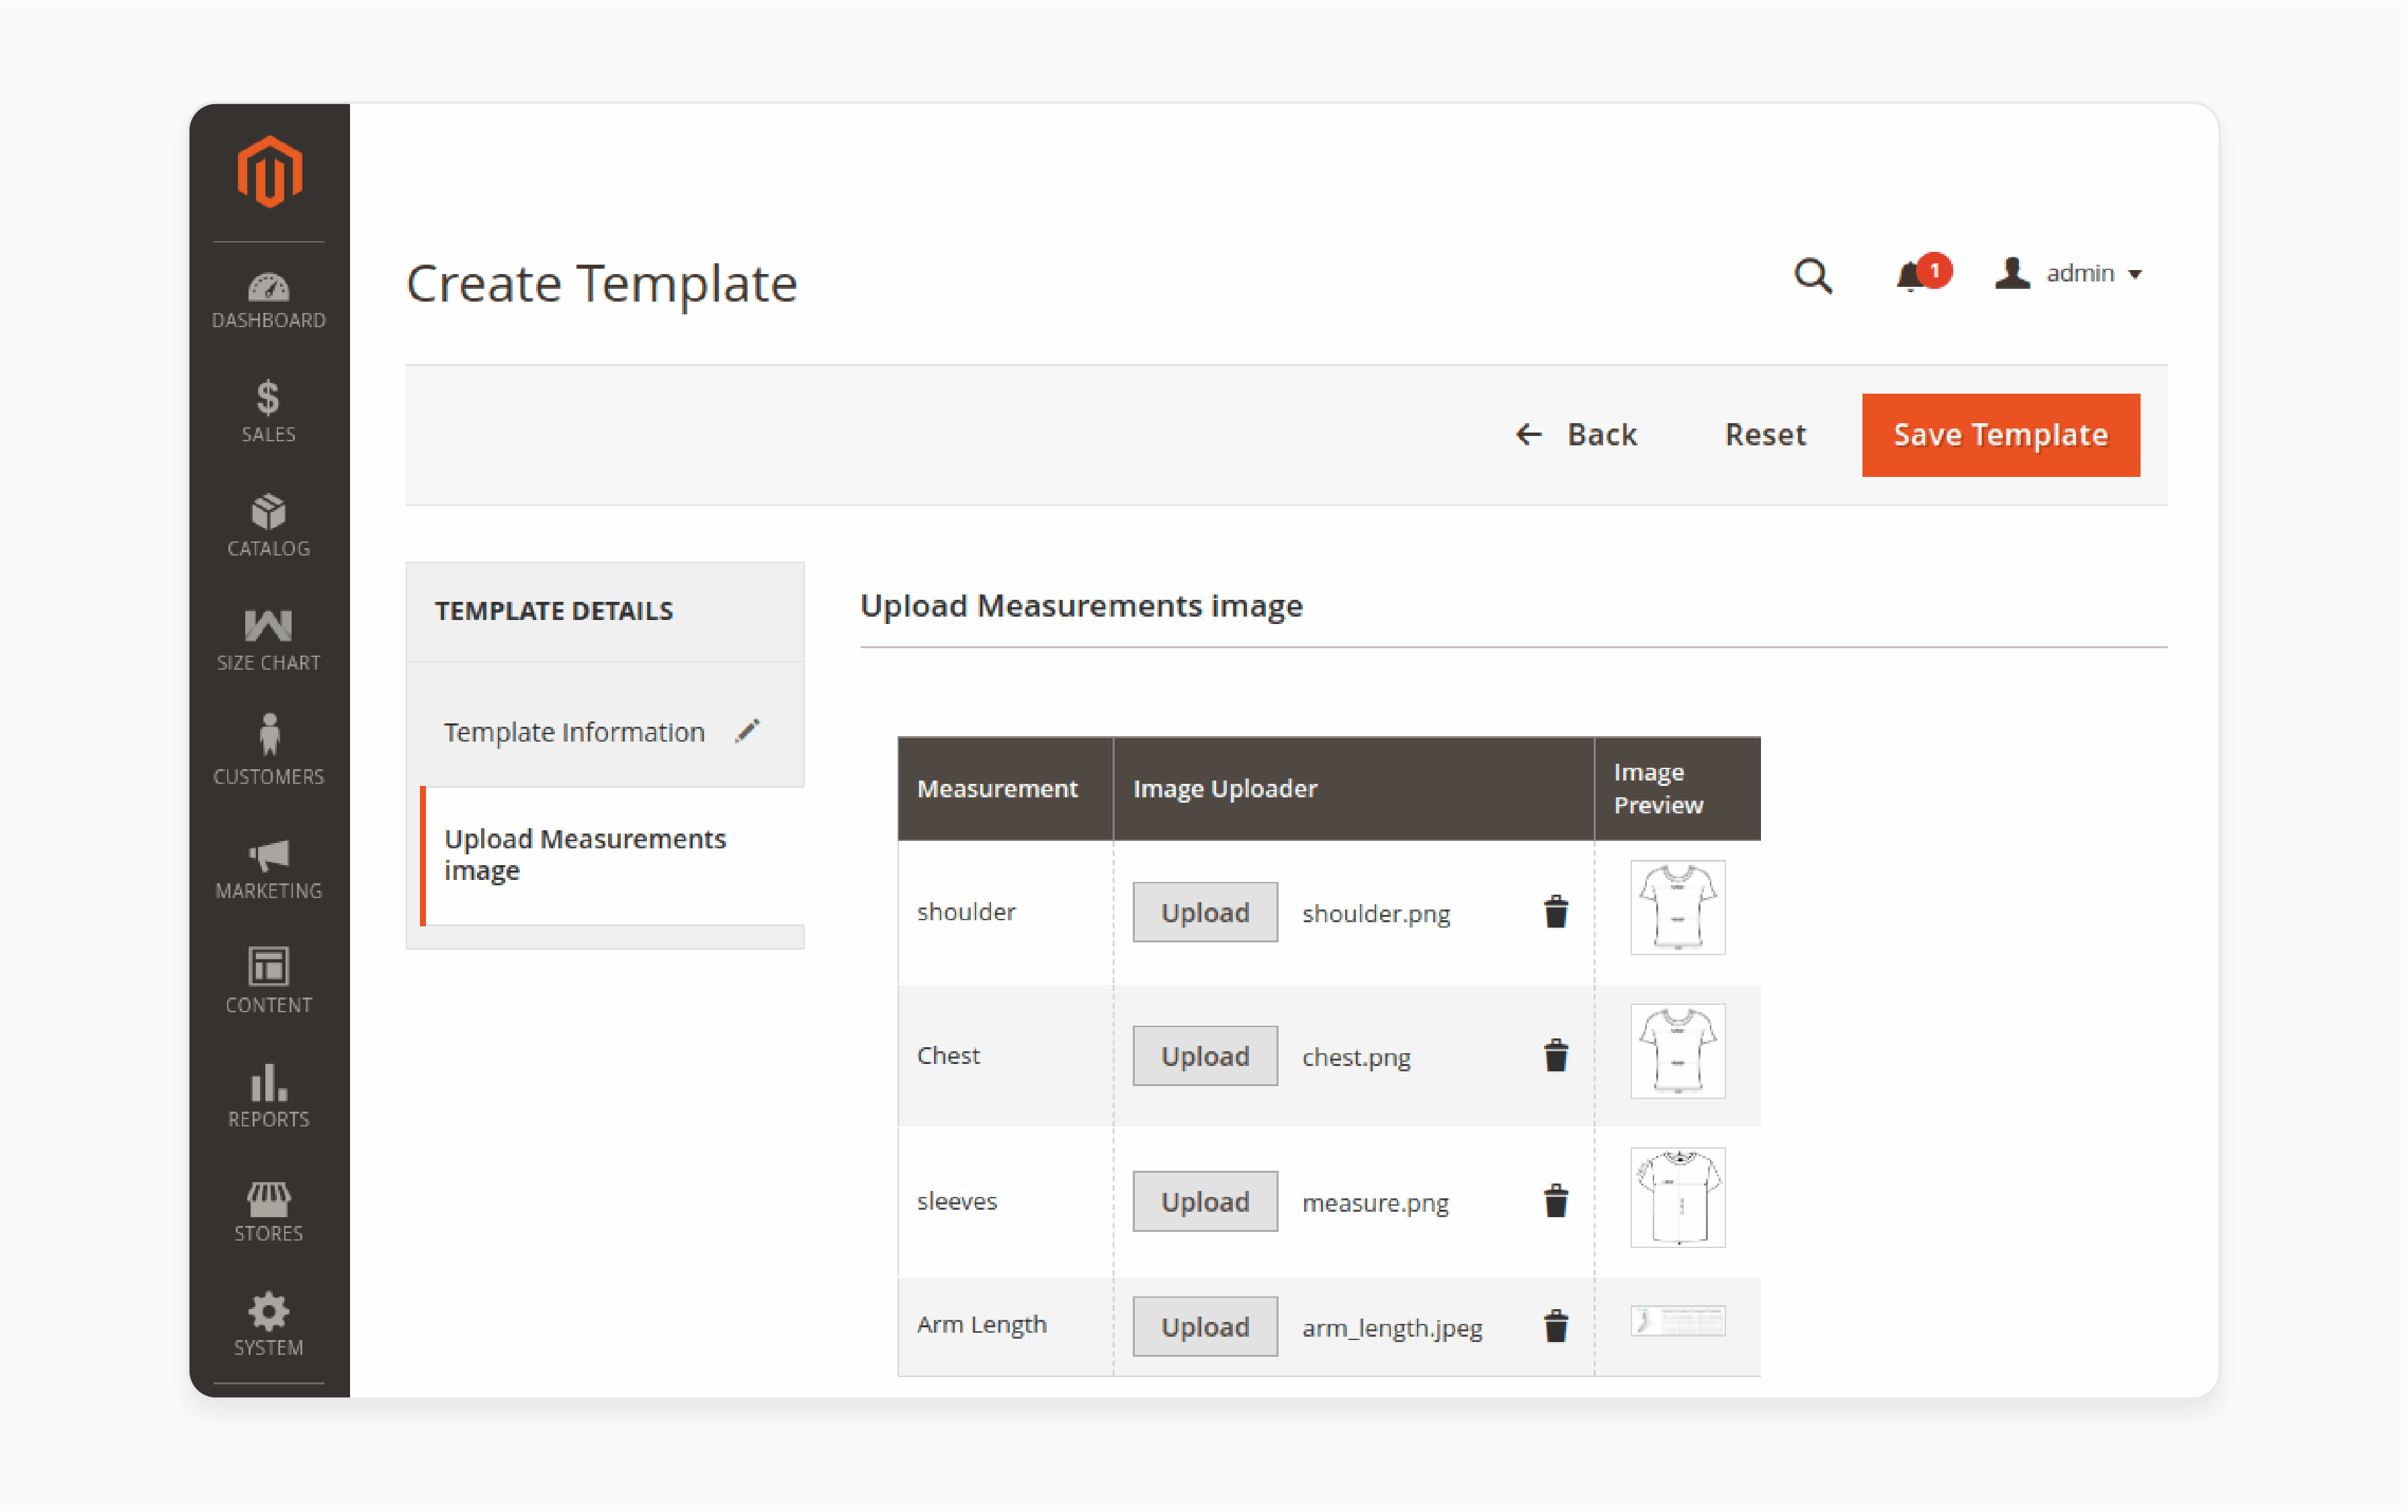Image resolution: width=2408 pixels, height=1512 pixels.
Task: Click the Arm Length measurement cell
Action: 1006,1326
